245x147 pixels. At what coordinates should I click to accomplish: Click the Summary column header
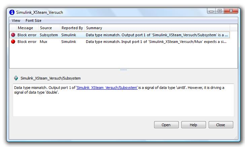click(94, 28)
